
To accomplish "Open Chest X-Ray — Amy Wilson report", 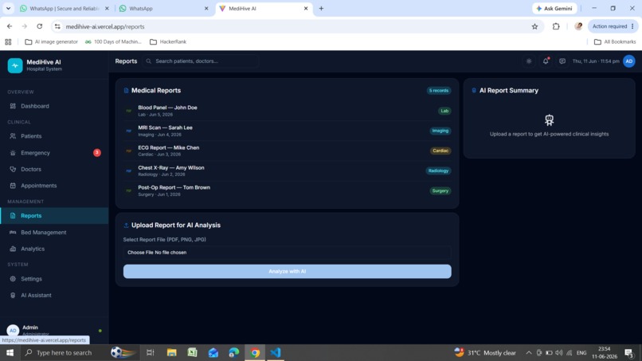I will coord(288,171).
